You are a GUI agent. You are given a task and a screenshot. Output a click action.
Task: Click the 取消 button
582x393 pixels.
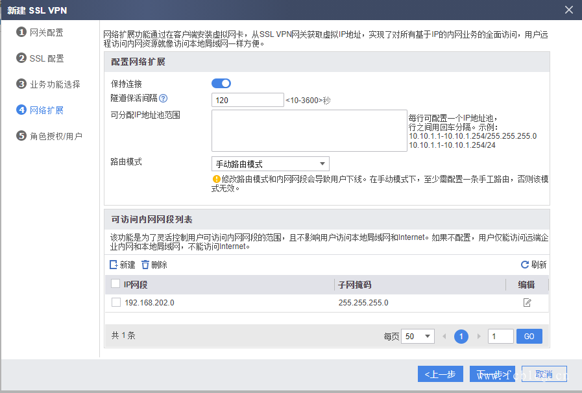click(544, 374)
